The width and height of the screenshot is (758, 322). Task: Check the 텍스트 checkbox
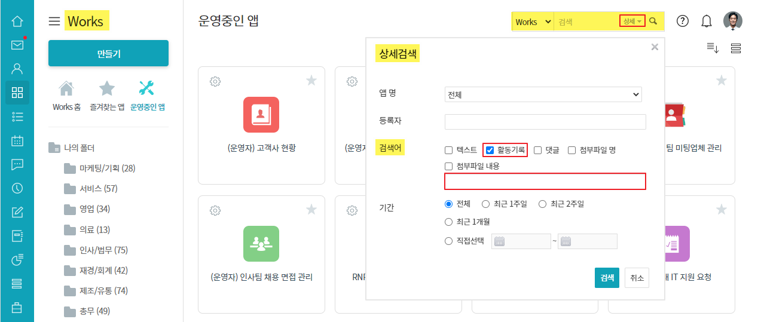point(449,150)
